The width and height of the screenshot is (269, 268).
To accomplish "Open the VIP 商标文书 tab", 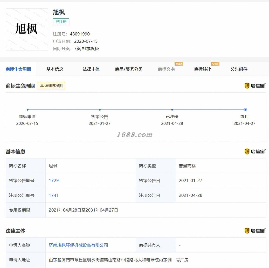I will point(166,69).
